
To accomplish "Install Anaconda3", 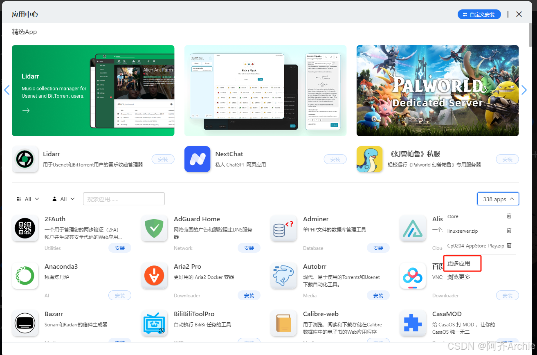I will point(120,295).
